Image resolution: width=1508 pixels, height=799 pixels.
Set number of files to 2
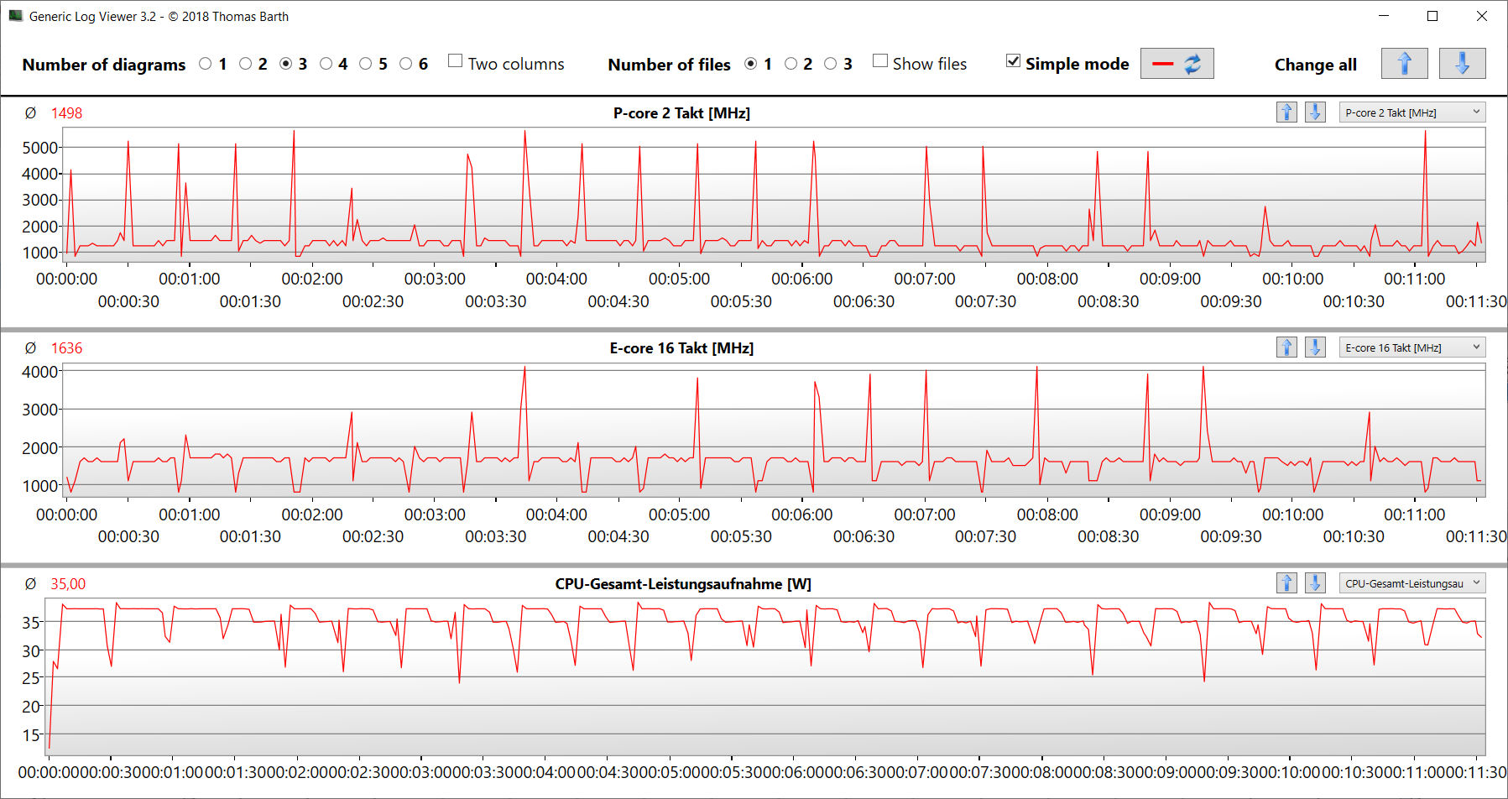click(791, 64)
